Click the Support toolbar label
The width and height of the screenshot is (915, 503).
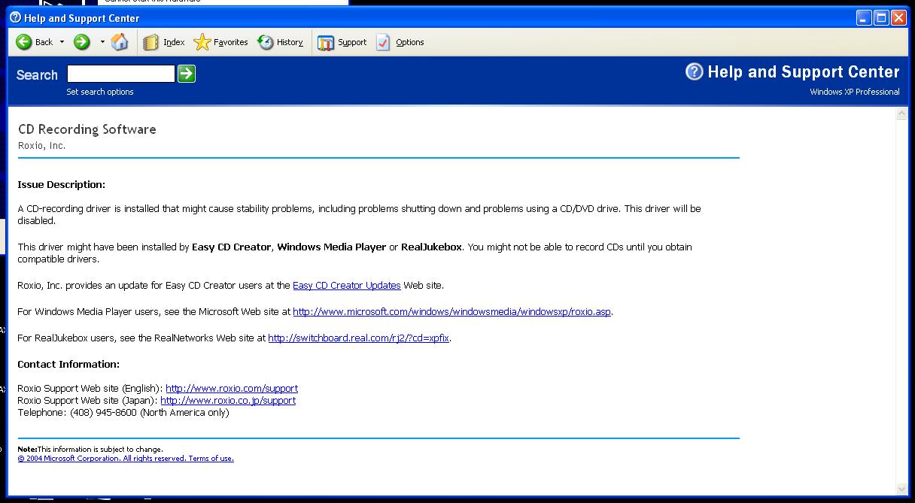point(352,42)
